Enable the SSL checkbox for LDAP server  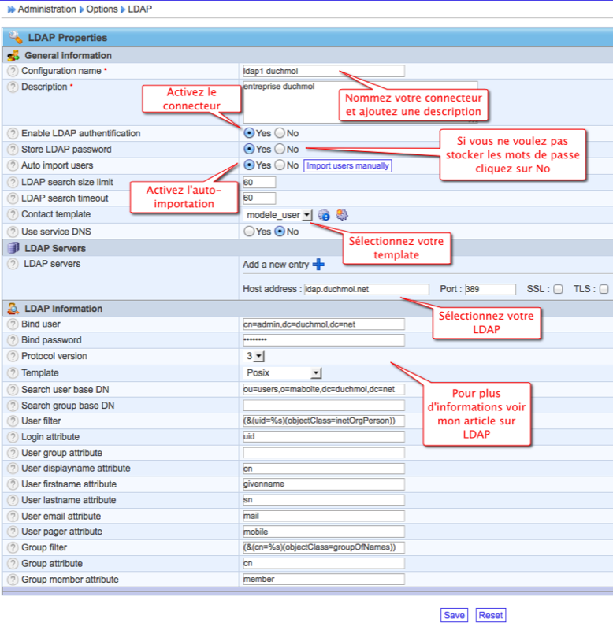pyautogui.click(x=558, y=289)
